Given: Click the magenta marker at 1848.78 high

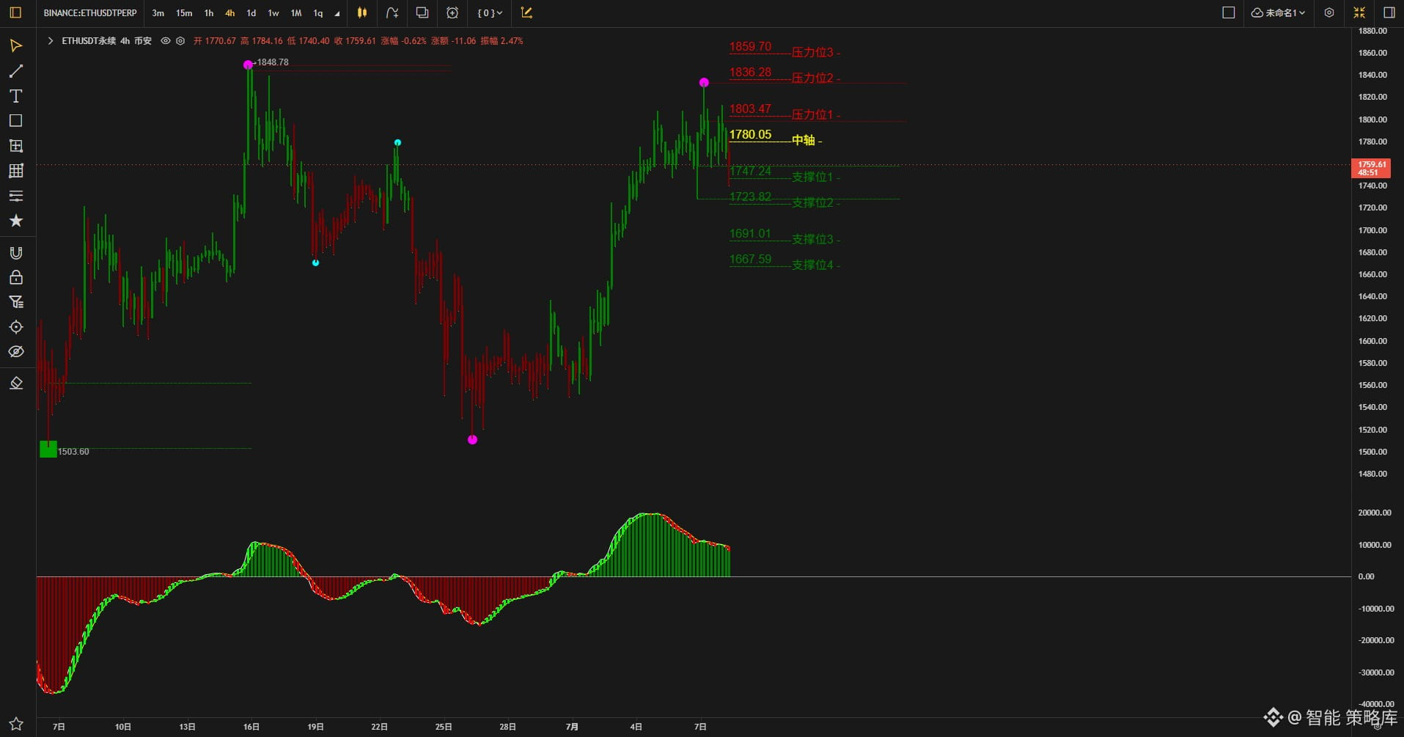Looking at the screenshot, I should click(x=248, y=65).
